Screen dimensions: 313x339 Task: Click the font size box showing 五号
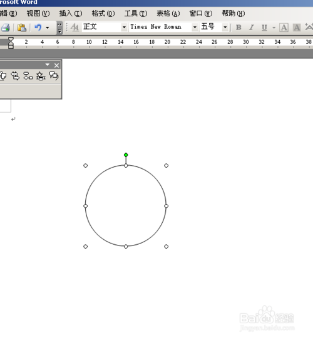tap(211, 27)
